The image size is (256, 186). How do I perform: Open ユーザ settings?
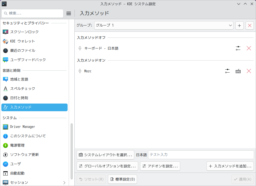[x=34, y=164]
